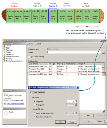Viewport: 107px width, 128px height.
Task: Click OK in Database Properties window
Action: click(88, 121)
